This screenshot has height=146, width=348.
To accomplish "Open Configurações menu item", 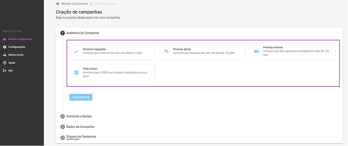I will [x=17, y=47].
